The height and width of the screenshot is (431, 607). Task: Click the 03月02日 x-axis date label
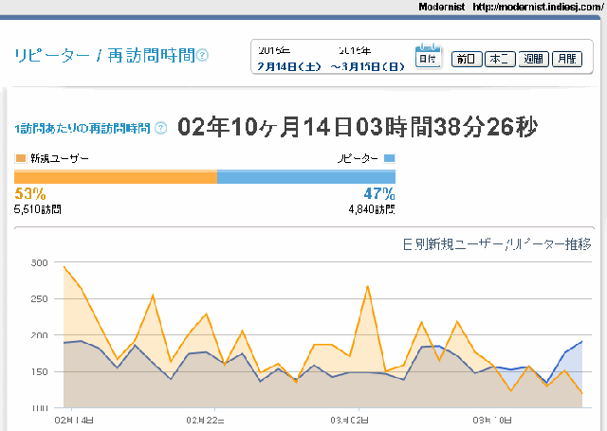(x=350, y=421)
